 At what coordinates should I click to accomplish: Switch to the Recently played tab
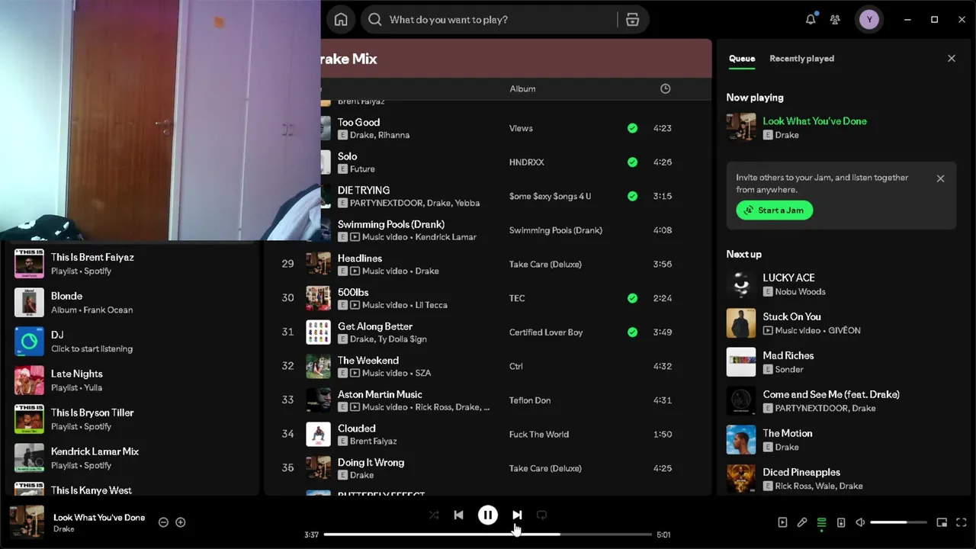(801, 58)
